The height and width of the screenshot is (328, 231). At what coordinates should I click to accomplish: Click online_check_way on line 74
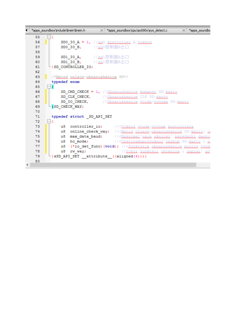tap(89, 131)
